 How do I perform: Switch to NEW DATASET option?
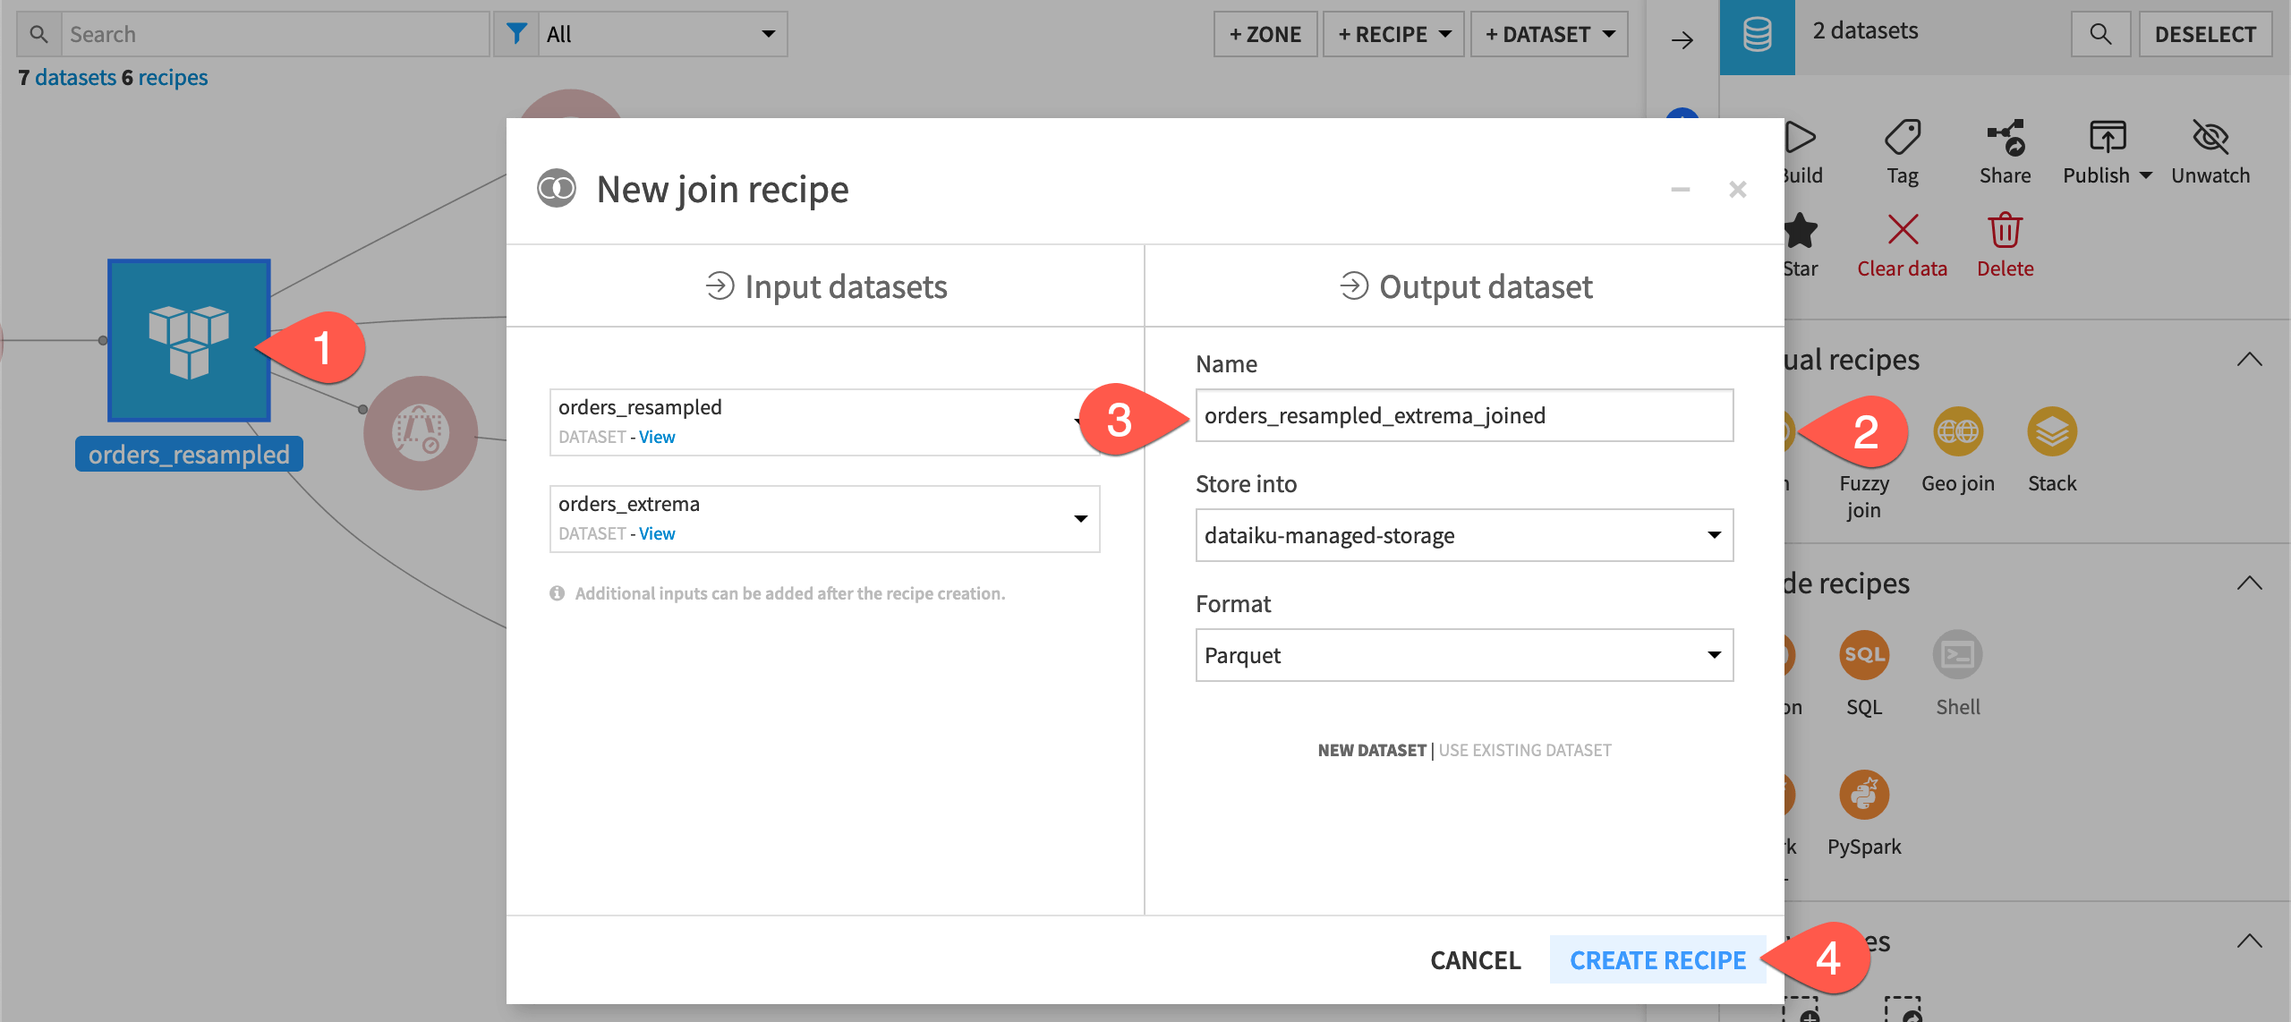(x=1371, y=750)
